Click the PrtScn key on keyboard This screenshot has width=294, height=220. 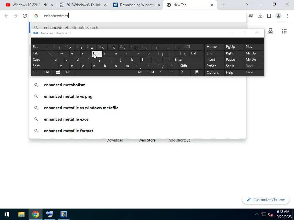(x=214, y=66)
